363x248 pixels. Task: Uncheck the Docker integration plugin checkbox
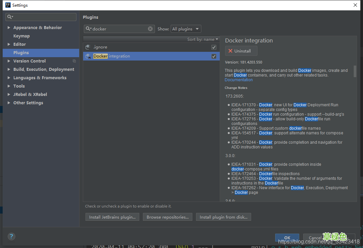click(x=214, y=56)
